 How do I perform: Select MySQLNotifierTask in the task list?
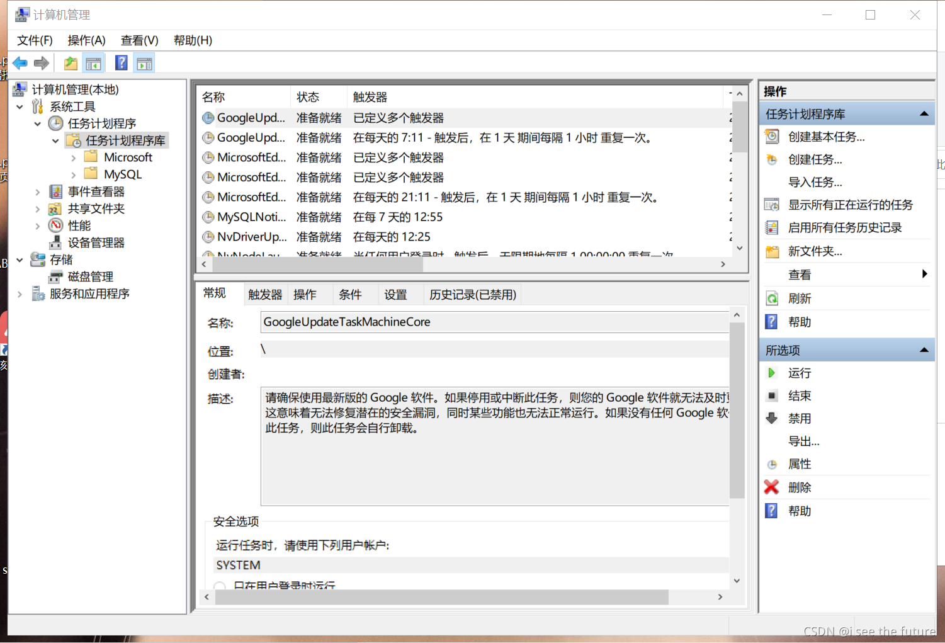[252, 217]
